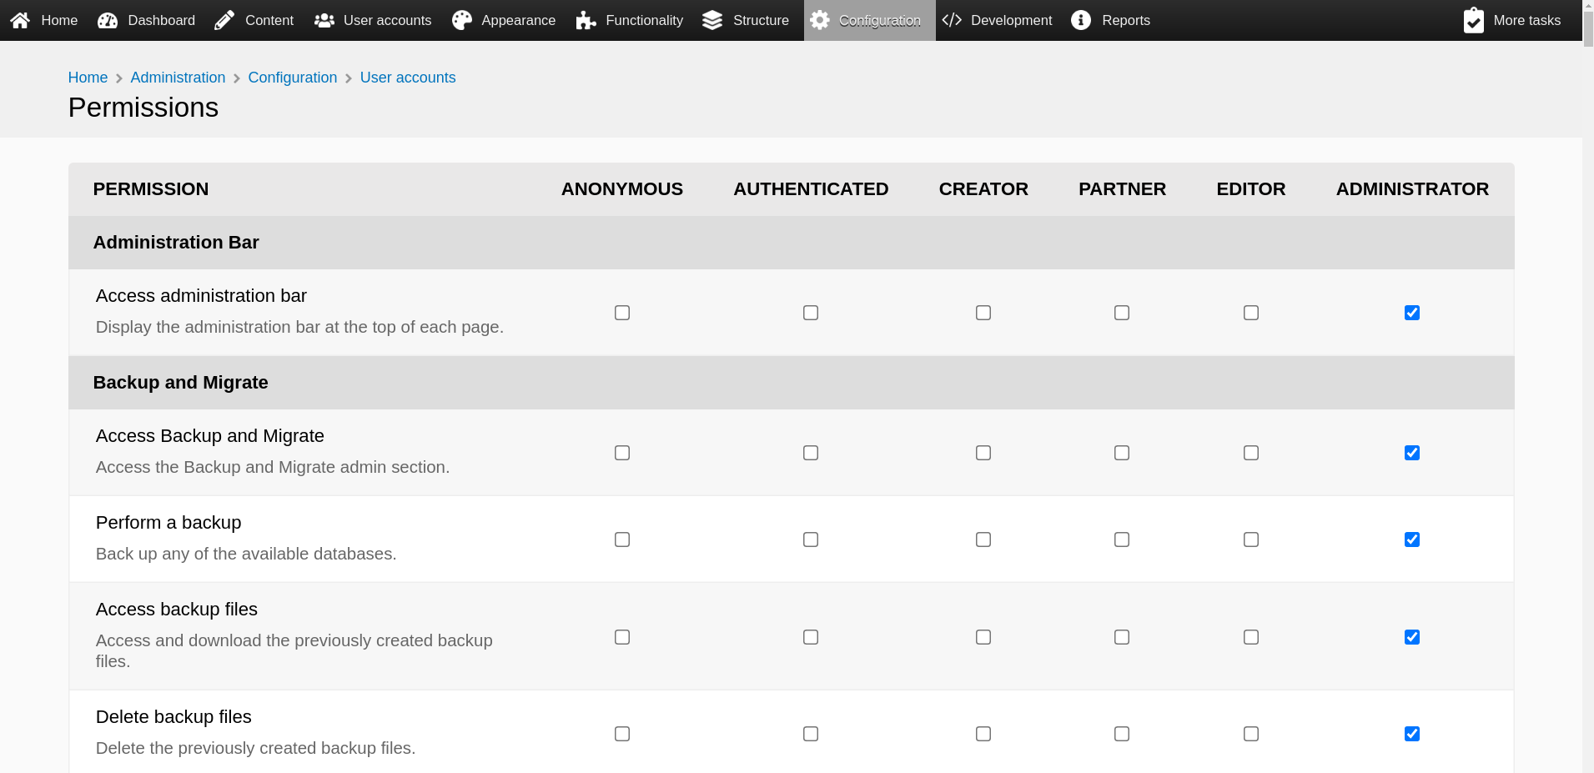Enable Access Backup and Migrate for Partner

[1122, 453]
